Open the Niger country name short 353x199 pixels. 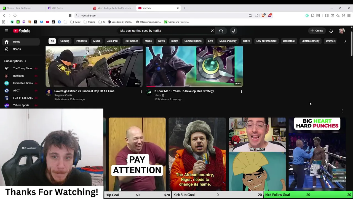tap(197, 154)
